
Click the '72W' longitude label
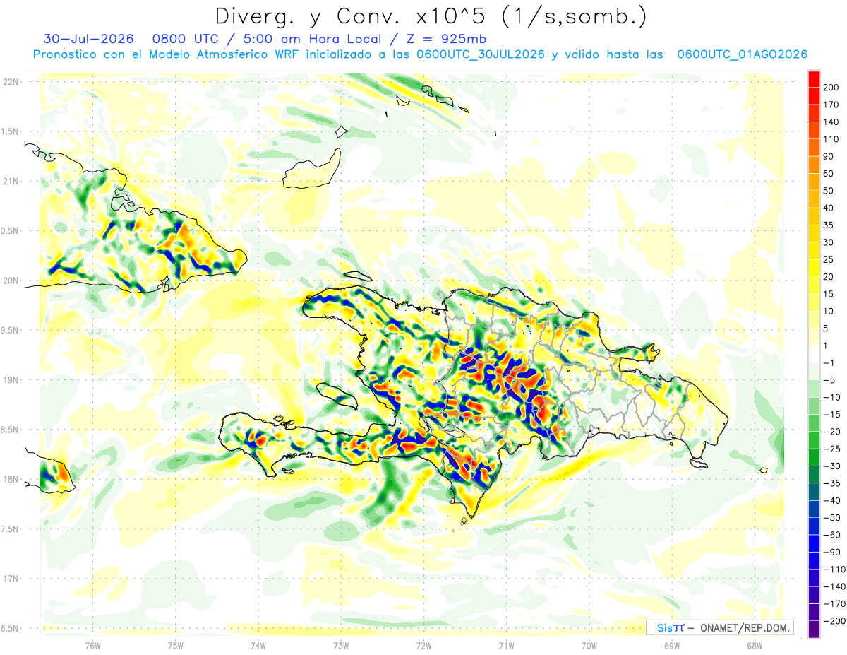(x=423, y=646)
